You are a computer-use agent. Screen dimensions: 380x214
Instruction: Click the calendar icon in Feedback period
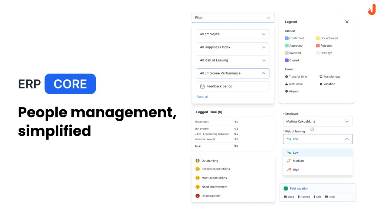coord(202,86)
